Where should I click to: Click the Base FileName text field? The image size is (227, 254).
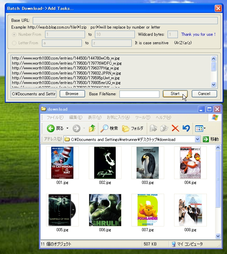(139, 94)
